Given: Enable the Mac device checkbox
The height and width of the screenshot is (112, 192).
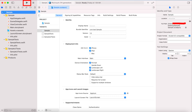Looking at the screenshot, I should [x=90, y=53].
